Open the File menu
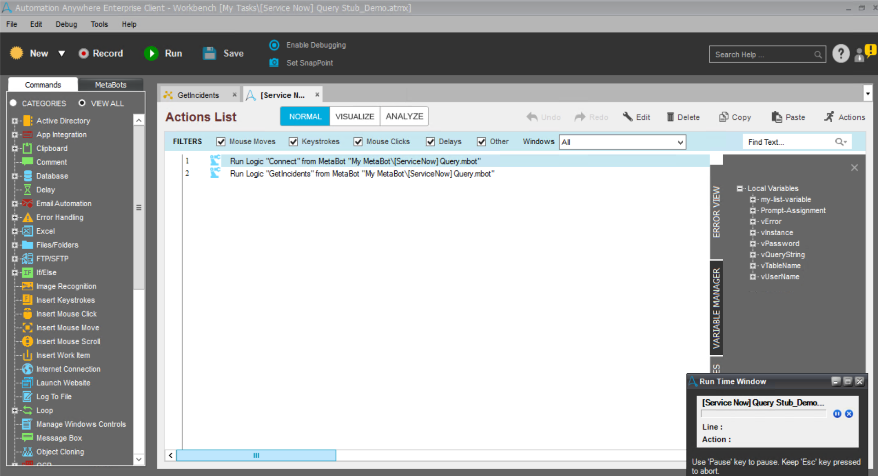This screenshot has height=476, width=878. (12, 24)
